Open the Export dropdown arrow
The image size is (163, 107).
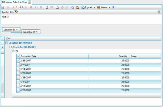[x=94, y=7]
